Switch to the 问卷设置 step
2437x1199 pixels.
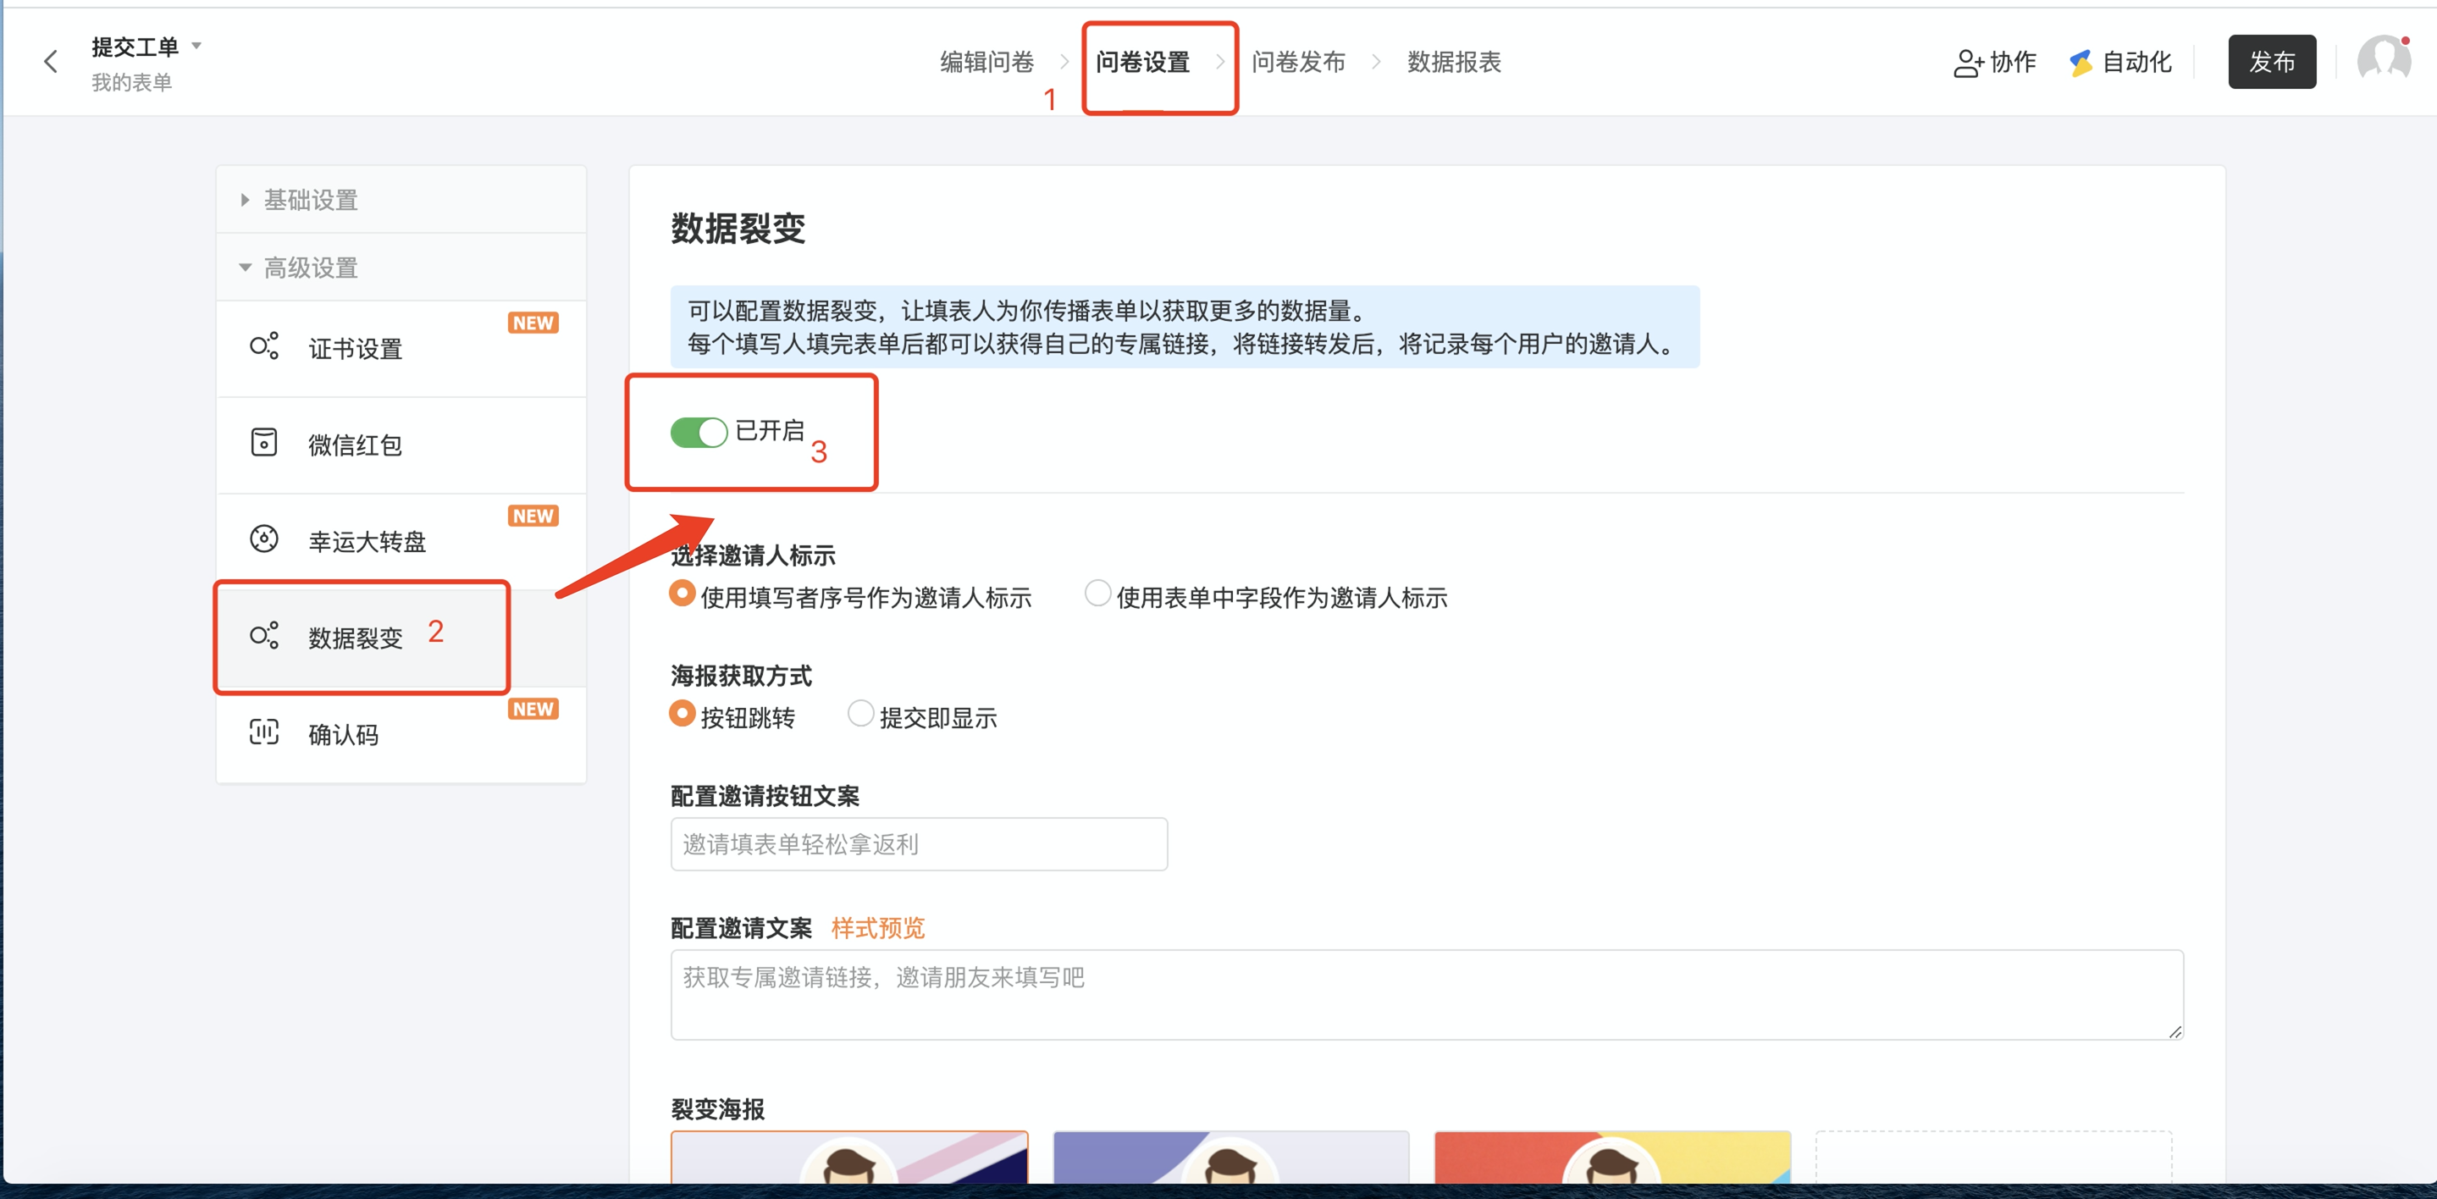(x=1142, y=62)
